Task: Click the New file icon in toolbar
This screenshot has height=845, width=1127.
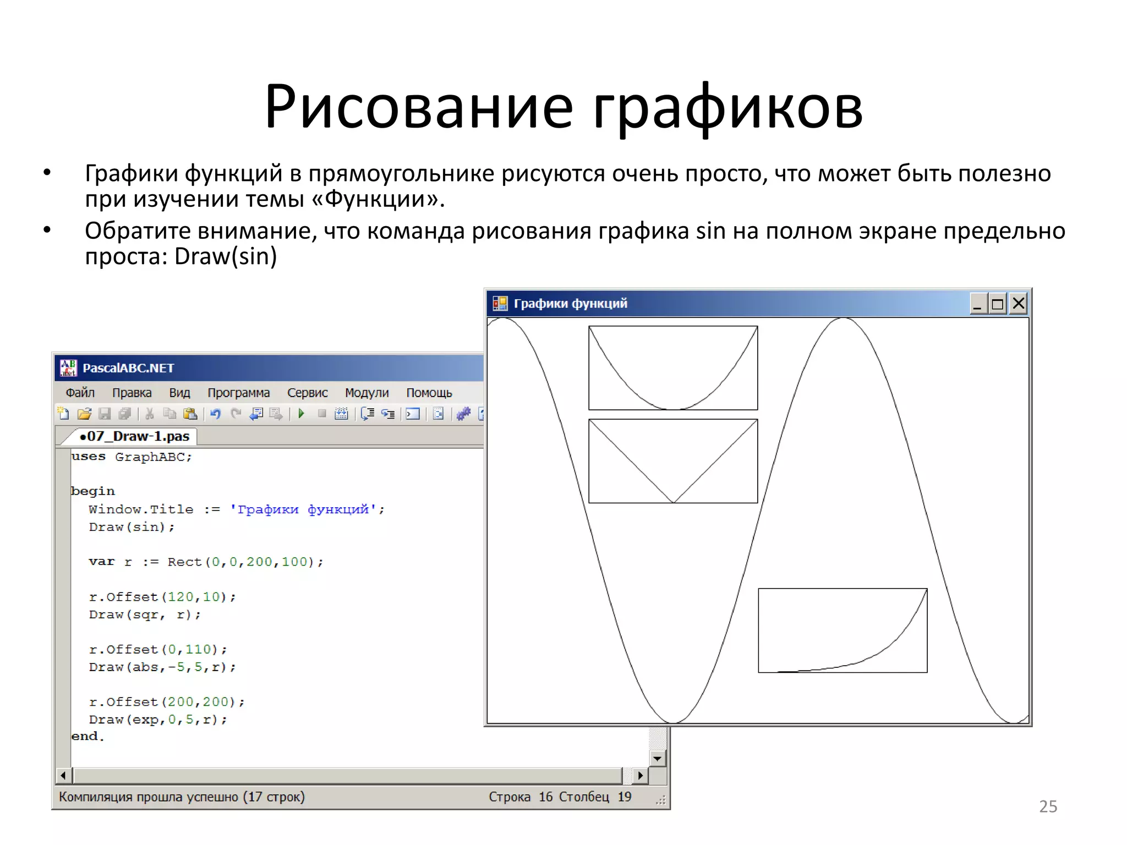Action: 63,414
